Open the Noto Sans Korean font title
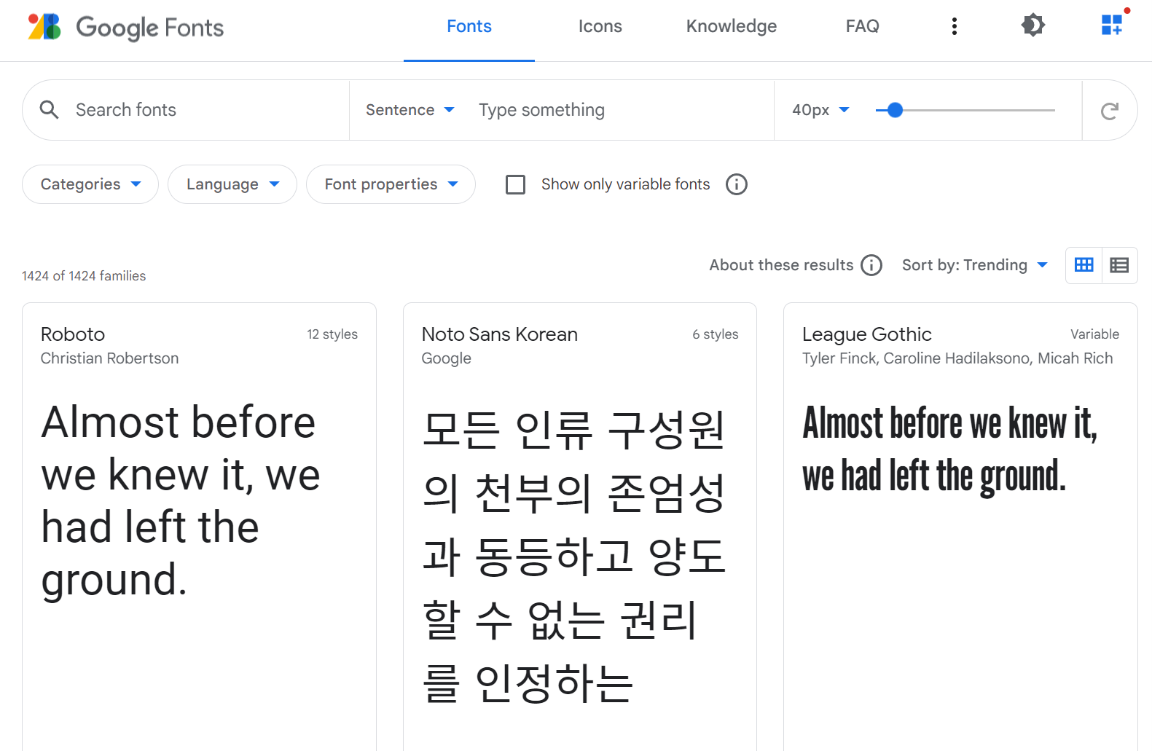This screenshot has height=751, width=1152. click(x=500, y=334)
